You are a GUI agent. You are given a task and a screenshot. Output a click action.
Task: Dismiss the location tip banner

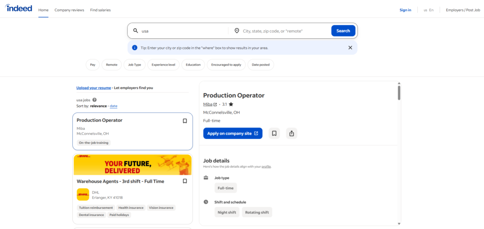[x=350, y=48]
